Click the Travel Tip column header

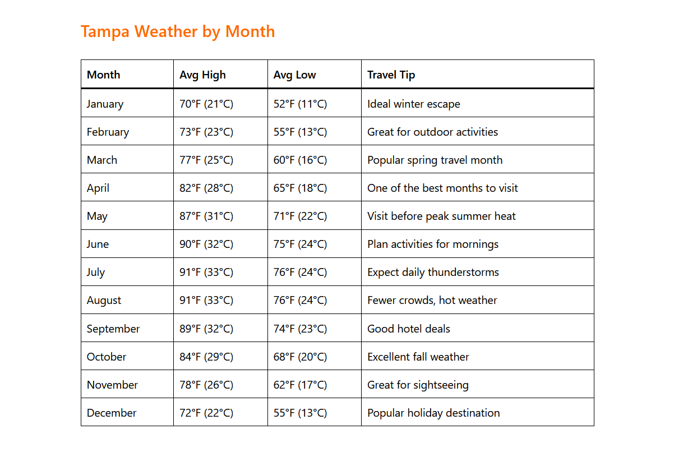coord(391,75)
